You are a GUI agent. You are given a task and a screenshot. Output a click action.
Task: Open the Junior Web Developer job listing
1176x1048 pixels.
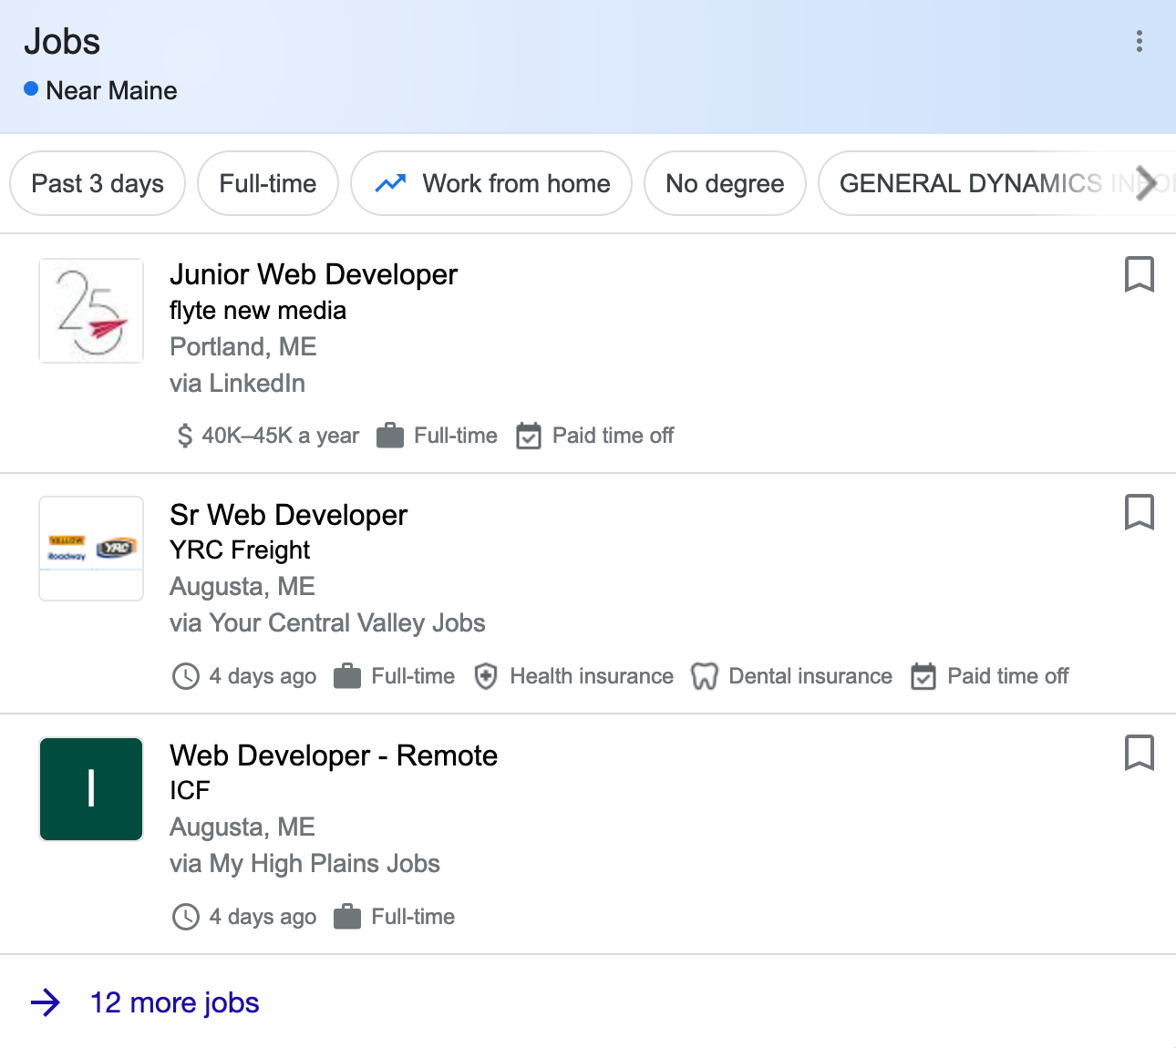point(313,274)
